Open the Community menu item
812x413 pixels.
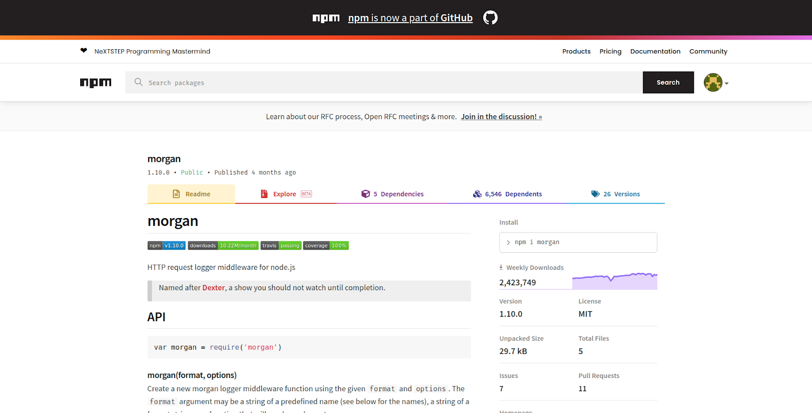point(708,51)
